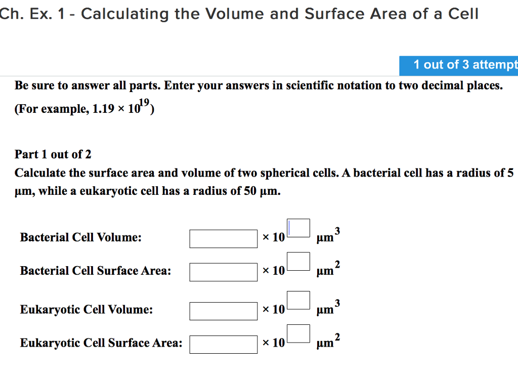The image size is (518, 378).
Task: Click the Eukaryotic Cell Volume exponent box
Action: click(x=298, y=300)
